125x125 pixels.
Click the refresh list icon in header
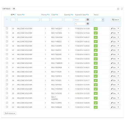click(x=122, y=9)
